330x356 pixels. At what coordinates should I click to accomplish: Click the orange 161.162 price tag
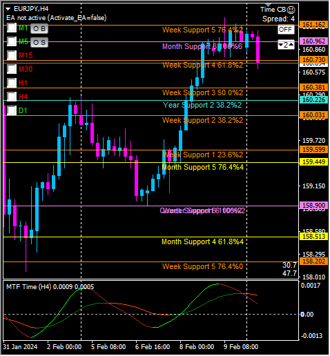pos(313,25)
